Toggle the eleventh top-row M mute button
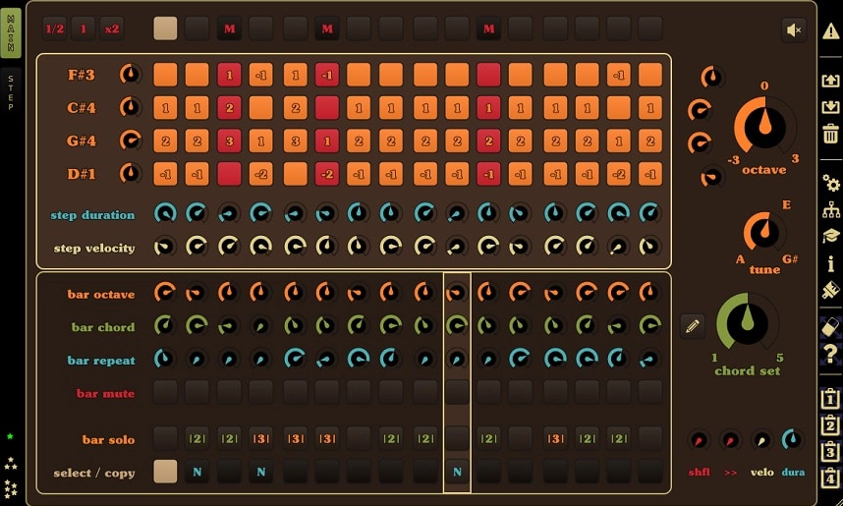 pyautogui.click(x=488, y=29)
